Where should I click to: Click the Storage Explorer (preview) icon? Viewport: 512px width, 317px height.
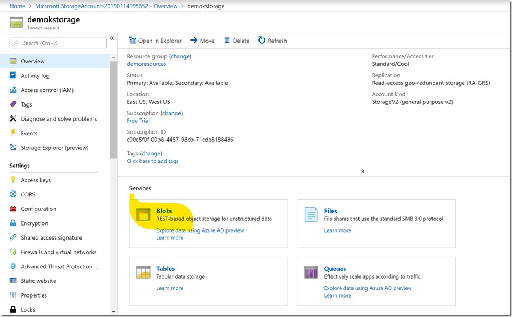[13, 147]
